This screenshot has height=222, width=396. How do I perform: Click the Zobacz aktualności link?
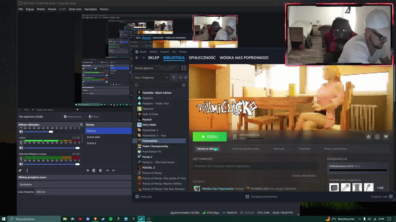pyautogui.click(x=304, y=176)
